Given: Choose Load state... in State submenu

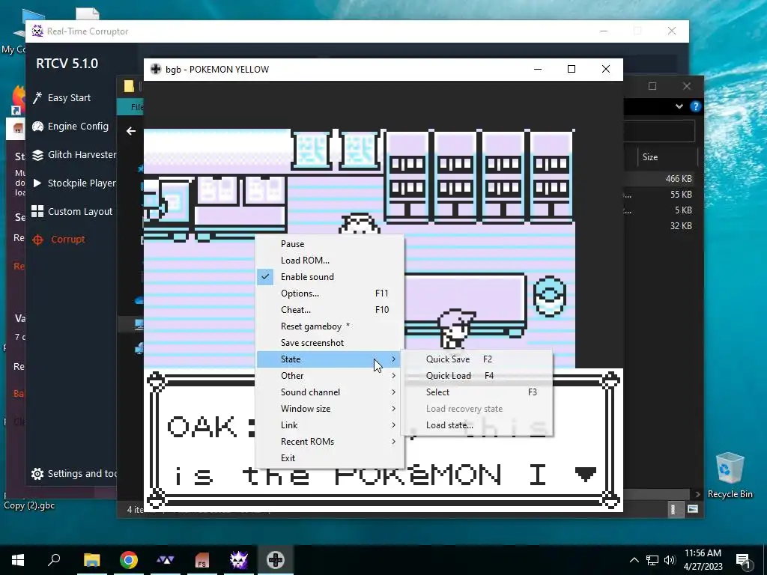Looking at the screenshot, I should [x=477, y=425].
